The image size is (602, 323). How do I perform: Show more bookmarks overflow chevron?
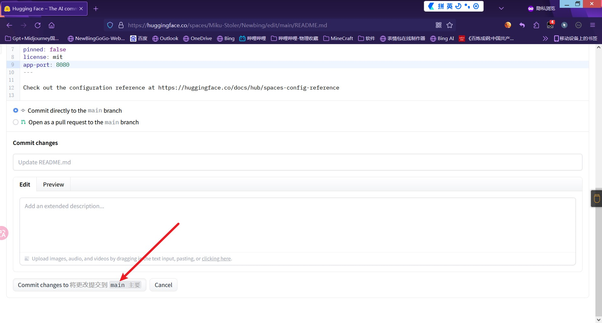coord(546,38)
